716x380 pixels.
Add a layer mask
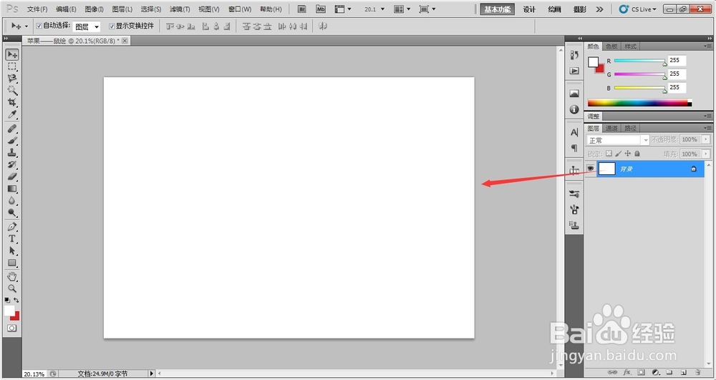click(641, 372)
